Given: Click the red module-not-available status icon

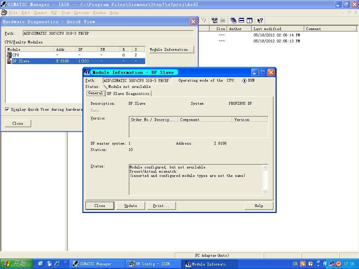Looking at the screenshot, I should pyautogui.click(x=105, y=87).
